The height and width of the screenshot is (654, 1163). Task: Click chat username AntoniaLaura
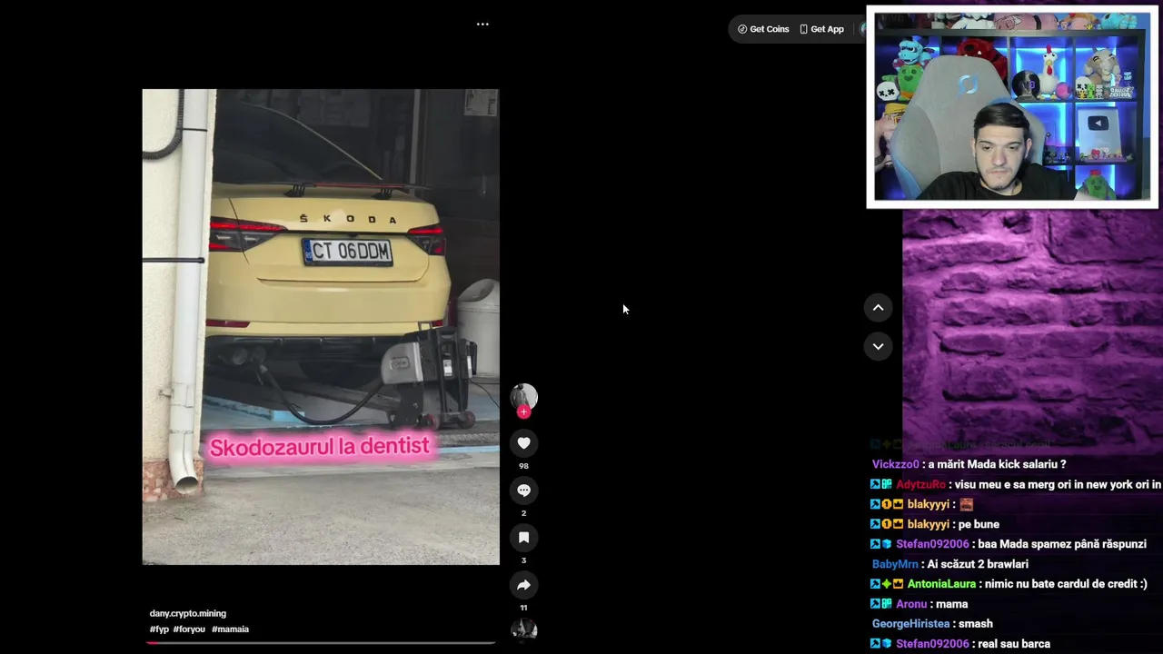point(941,584)
